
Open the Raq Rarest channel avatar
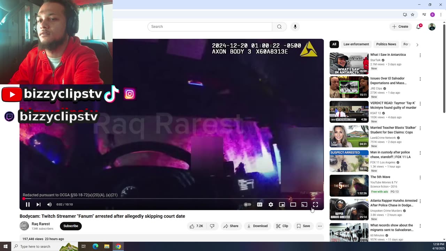(24, 226)
